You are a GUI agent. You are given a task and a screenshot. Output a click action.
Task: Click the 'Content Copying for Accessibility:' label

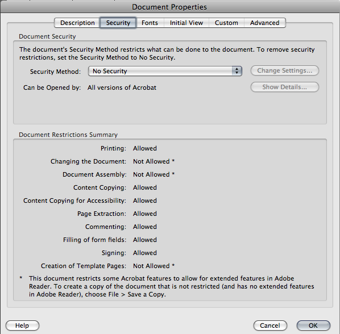point(74,201)
